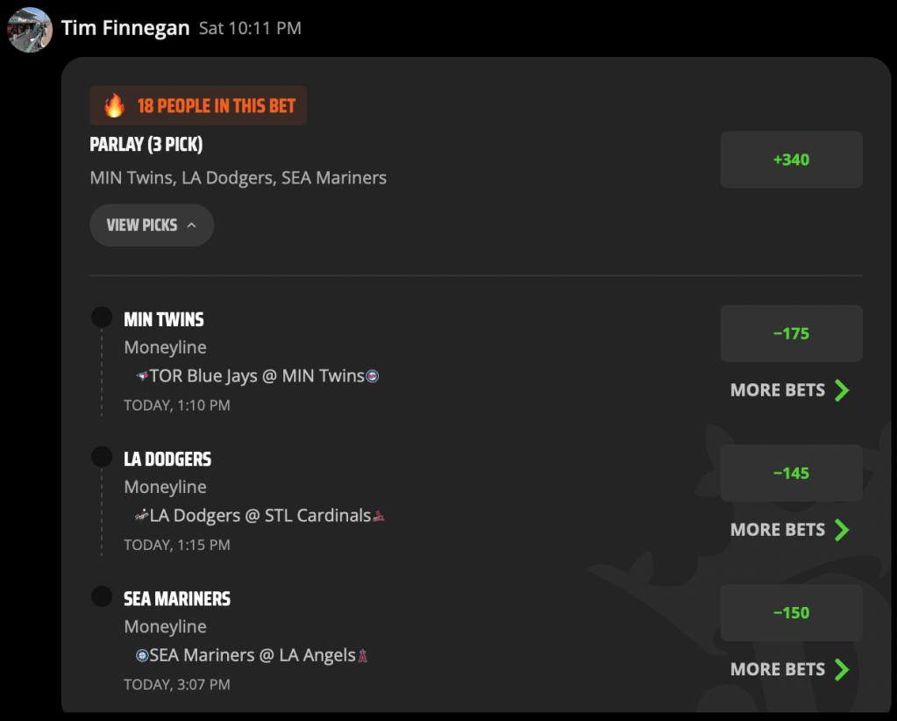This screenshot has width=897, height=721.
Task: Click the STL Cardinals logo icon
Action: click(379, 516)
